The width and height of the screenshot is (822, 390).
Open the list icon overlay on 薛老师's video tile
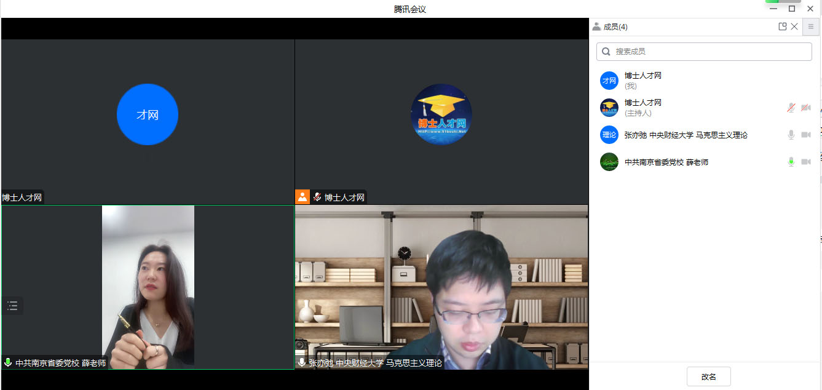click(12, 306)
